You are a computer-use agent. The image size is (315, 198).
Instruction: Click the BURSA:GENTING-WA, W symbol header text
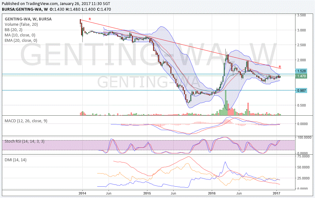tap(25, 9)
